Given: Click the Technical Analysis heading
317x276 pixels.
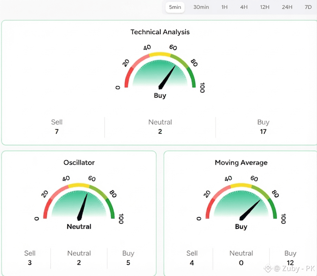Looking at the screenshot, I should (160, 32).
